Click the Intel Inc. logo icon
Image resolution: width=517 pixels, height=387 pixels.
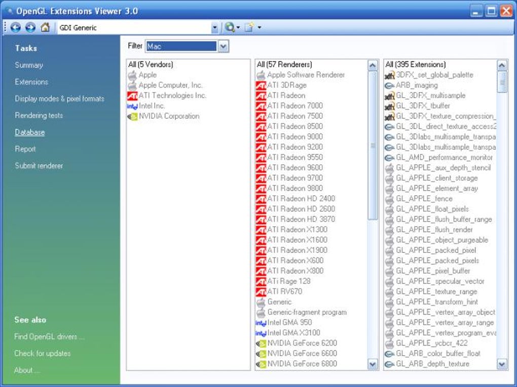132,106
